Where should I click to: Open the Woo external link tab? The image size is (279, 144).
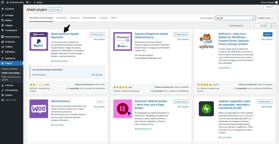[114, 18]
